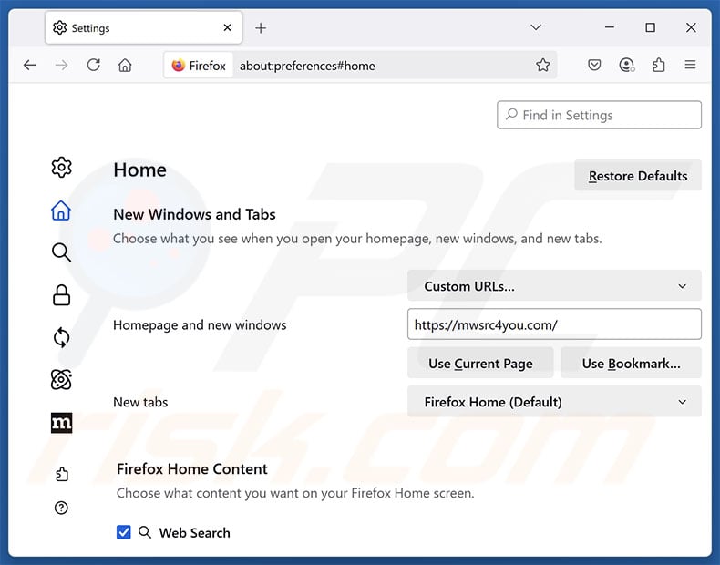Viewport: 720px width, 565px height.
Task: Open the application hamburger menu
Action: (x=690, y=66)
